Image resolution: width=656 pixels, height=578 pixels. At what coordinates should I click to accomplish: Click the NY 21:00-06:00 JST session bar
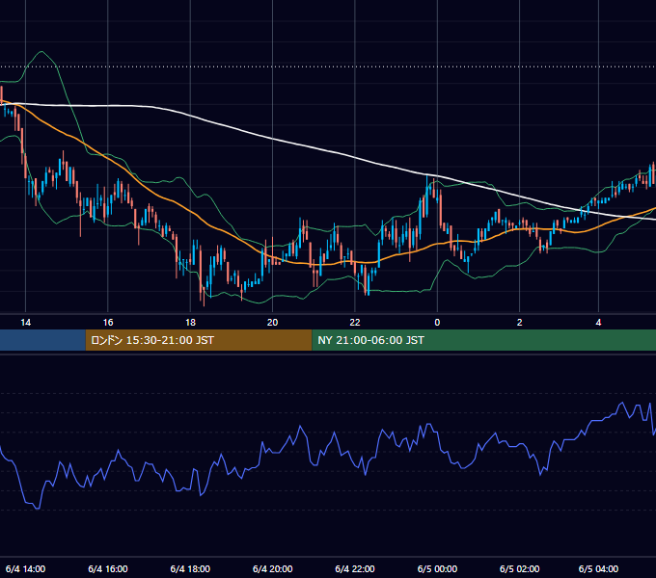coord(483,340)
